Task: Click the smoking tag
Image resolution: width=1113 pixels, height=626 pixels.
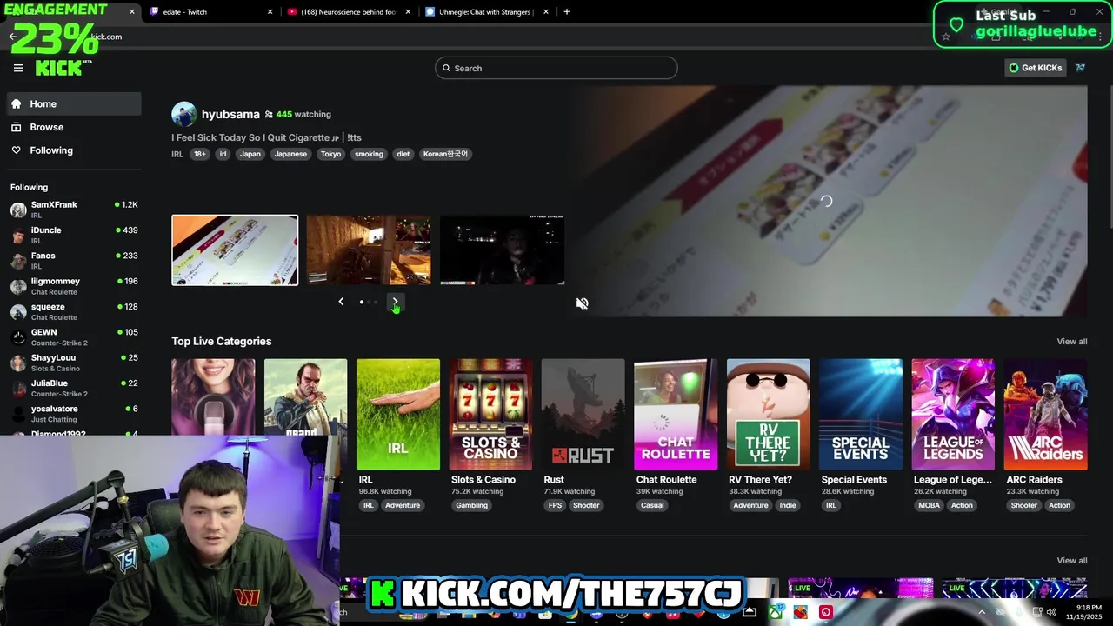Action: [x=369, y=154]
